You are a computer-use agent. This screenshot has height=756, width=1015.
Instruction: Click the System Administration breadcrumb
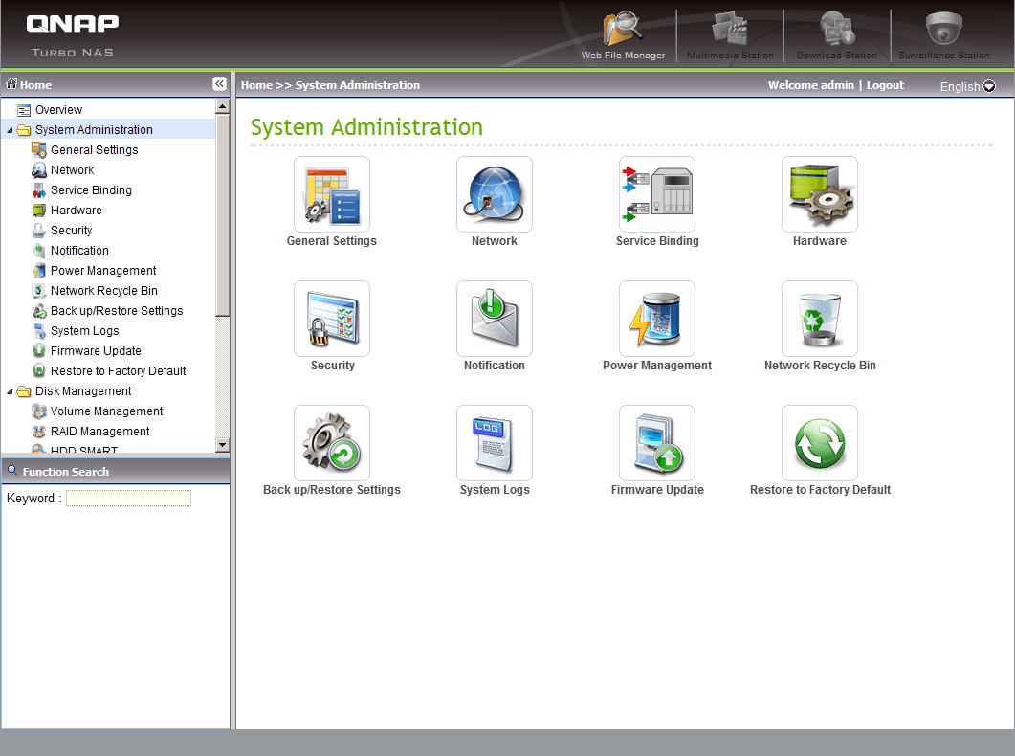[358, 85]
